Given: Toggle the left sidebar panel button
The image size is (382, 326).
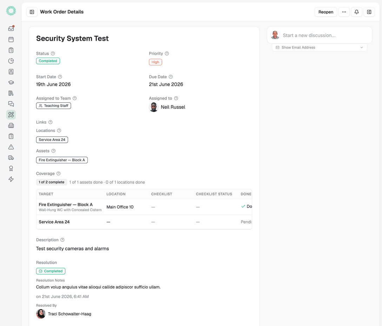Looking at the screenshot, I should [x=32, y=12].
